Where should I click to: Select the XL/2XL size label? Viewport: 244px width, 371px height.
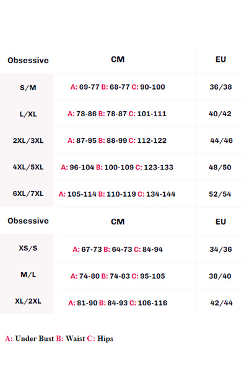tap(28, 301)
